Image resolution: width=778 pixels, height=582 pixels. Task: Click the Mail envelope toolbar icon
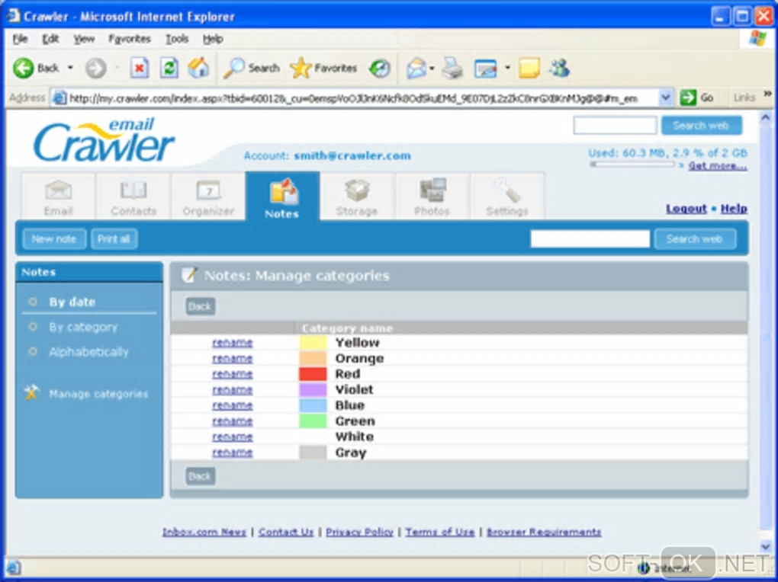pos(416,69)
